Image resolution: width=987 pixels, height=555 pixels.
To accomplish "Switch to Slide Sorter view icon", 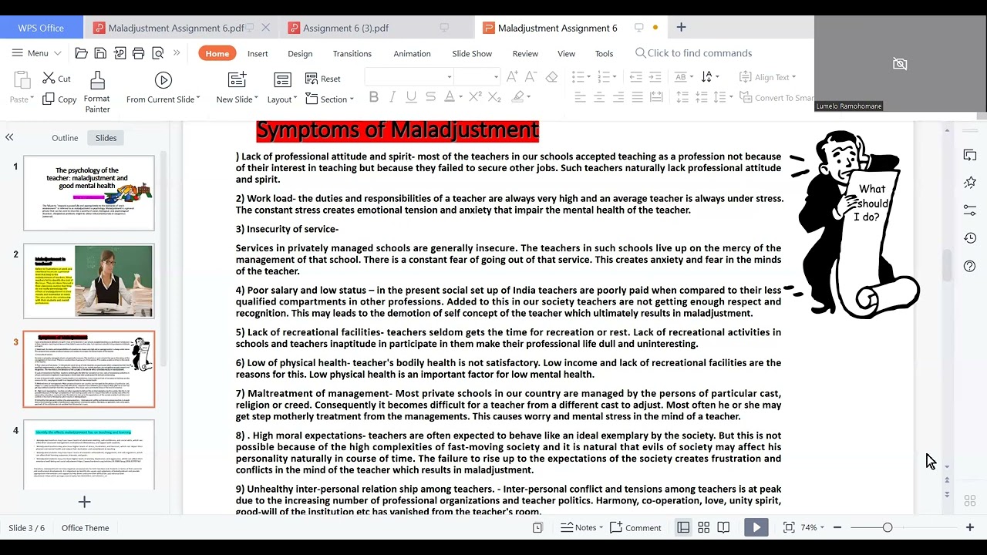I will [x=703, y=528].
